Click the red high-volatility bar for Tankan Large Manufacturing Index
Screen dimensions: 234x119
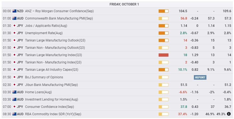(163, 55)
